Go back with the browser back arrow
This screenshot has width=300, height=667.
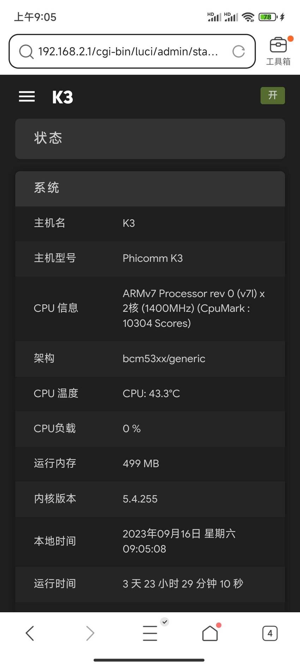click(30, 633)
